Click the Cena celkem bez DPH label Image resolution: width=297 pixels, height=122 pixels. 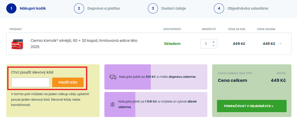click(x=235, y=73)
